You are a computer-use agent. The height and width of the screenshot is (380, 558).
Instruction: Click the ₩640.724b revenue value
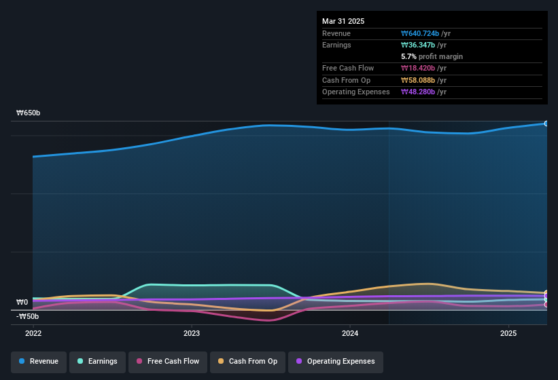tap(420, 33)
